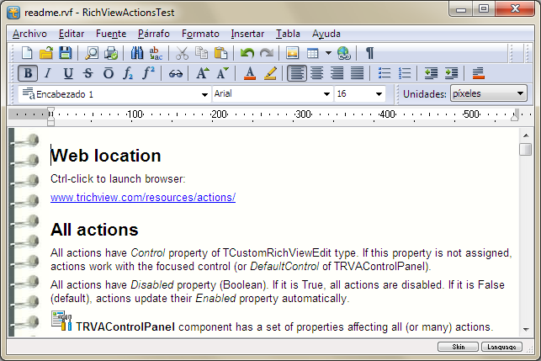
Task: Click the print preview icon
Action: [x=92, y=53]
